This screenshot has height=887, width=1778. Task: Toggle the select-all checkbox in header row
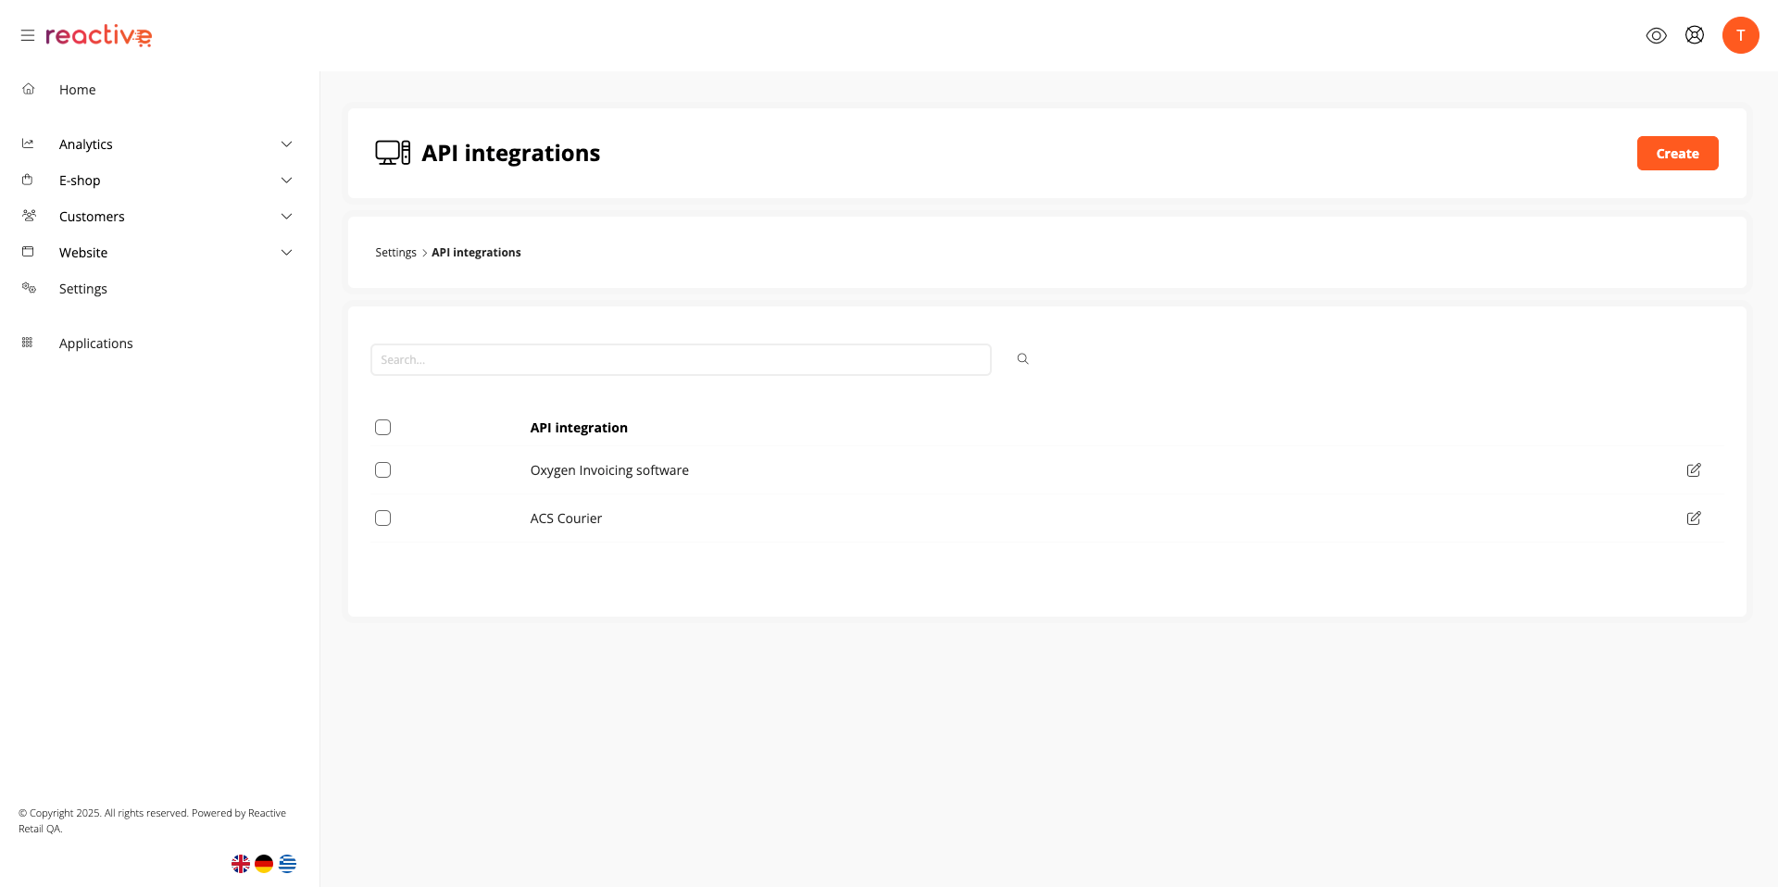coord(382,428)
